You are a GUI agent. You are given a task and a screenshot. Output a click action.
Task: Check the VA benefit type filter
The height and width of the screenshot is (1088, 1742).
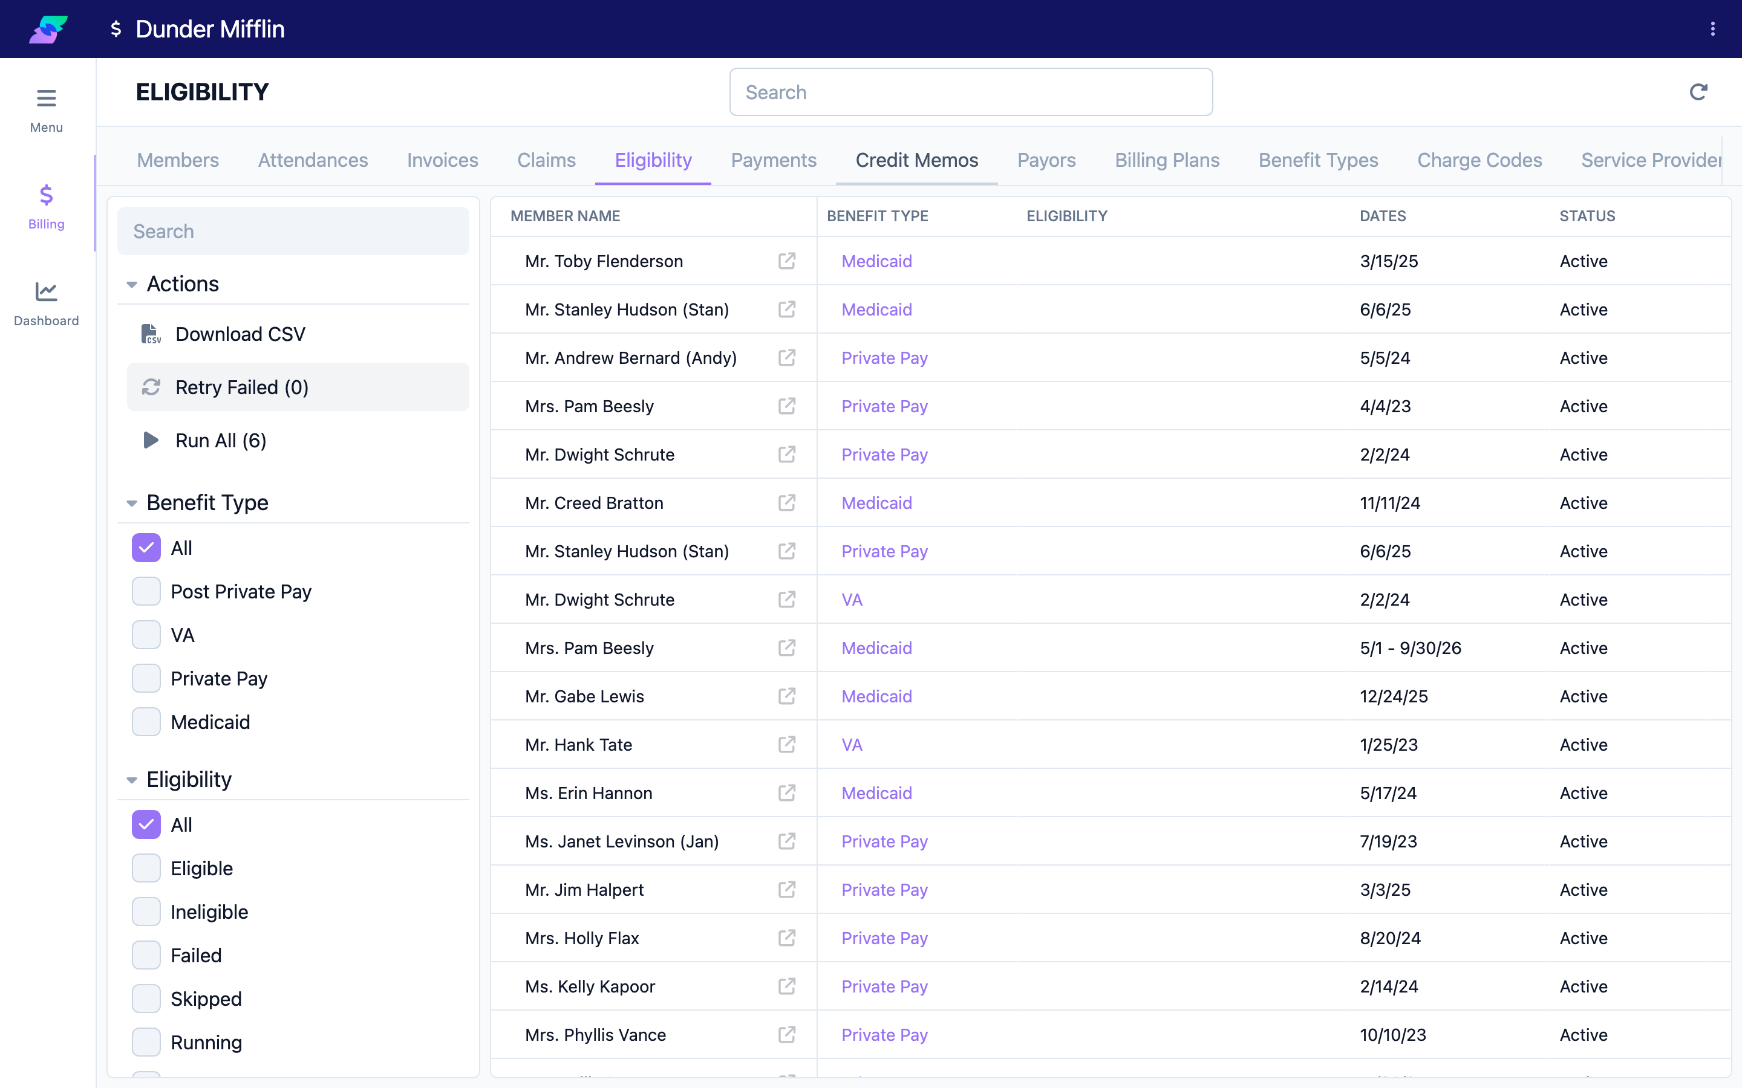tap(146, 635)
